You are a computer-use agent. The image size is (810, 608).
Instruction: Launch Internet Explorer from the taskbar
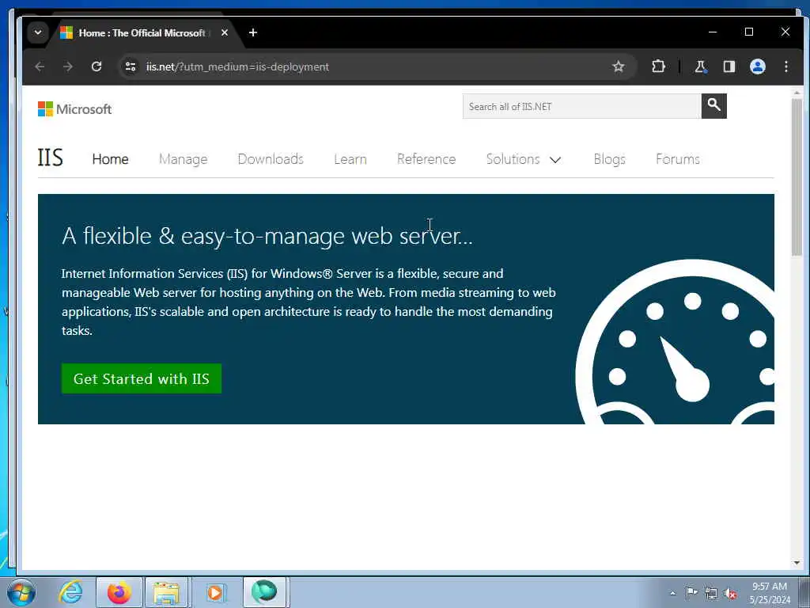pyautogui.click(x=70, y=592)
